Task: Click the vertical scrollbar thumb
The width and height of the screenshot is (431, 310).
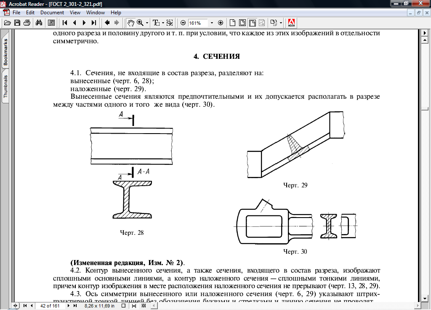Action: (x=425, y=109)
